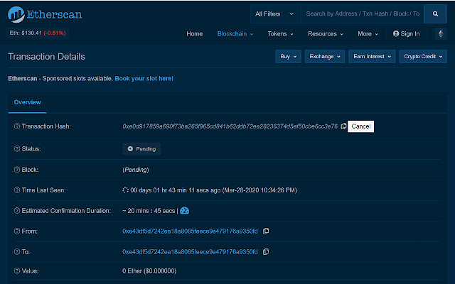The height and width of the screenshot is (284, 455).
Task: Open the gas tracker speedometer icon
Action: (185, 211)
